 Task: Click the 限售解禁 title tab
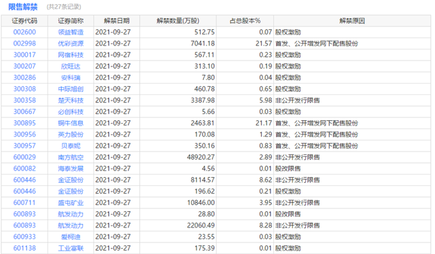22,7
